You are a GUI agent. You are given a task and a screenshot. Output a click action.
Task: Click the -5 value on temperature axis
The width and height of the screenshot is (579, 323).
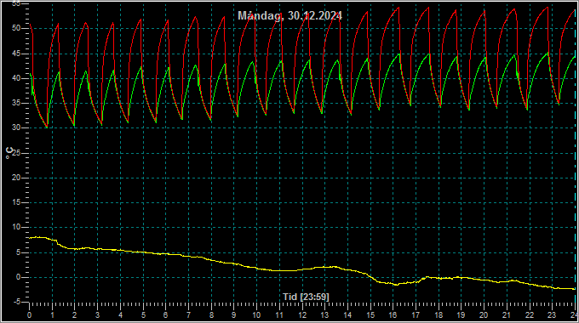pyautogui.click(x=17, y=302)
